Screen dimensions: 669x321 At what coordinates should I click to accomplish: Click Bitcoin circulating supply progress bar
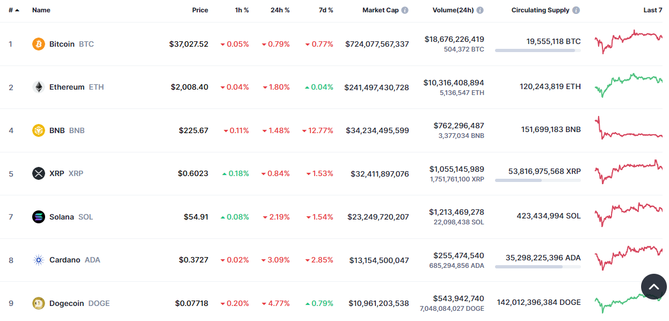[x=538, y=50]
